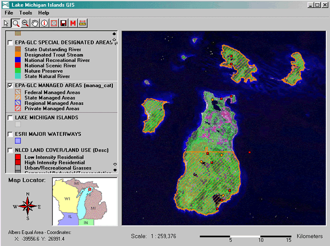Click WI state in Map Locator
The height and width of the screenshot is (246, 330).
click(x=65, y=197)
